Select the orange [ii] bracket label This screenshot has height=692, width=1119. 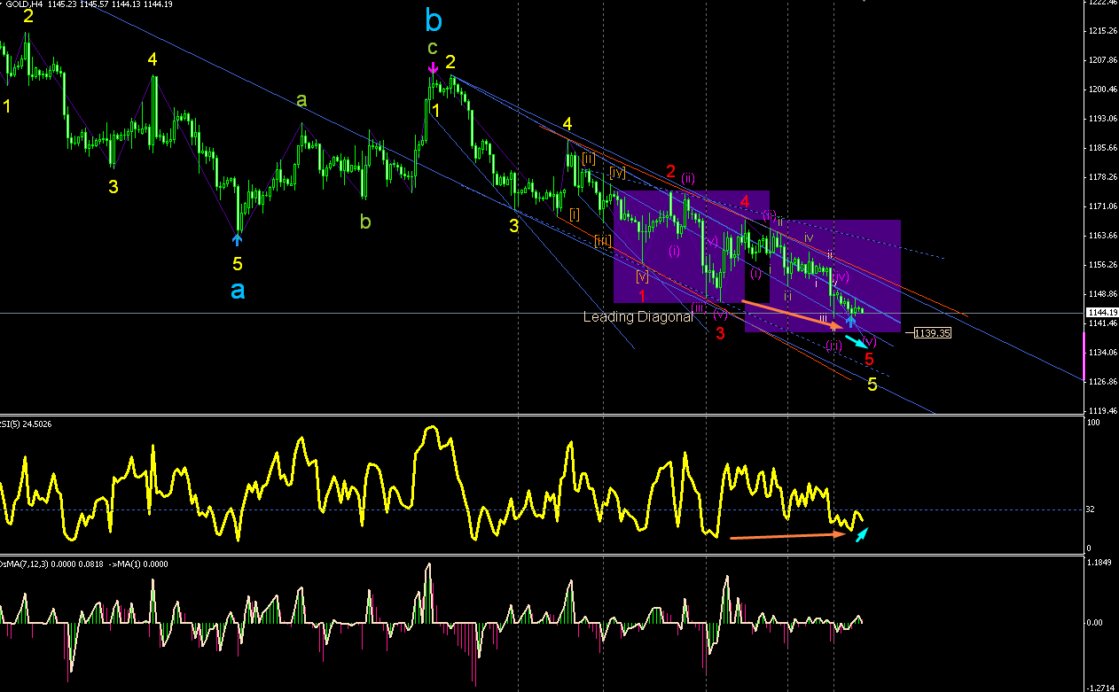click(x=588, y=159)
